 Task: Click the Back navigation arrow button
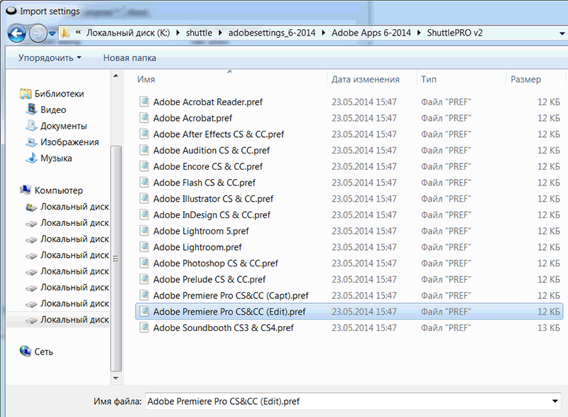pos(17,33)
